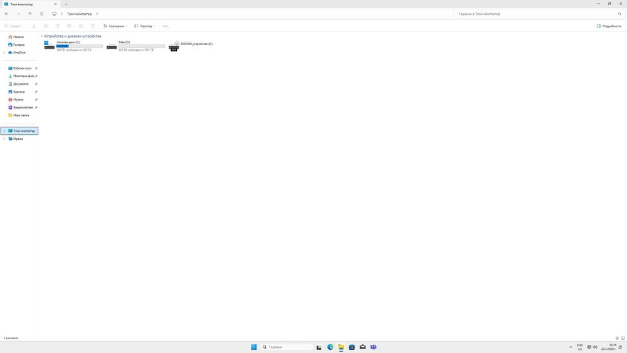Viewport: 627px width, 353px height.
Task: Click the File Explorer taskbar icon
Action: point(340,347)
